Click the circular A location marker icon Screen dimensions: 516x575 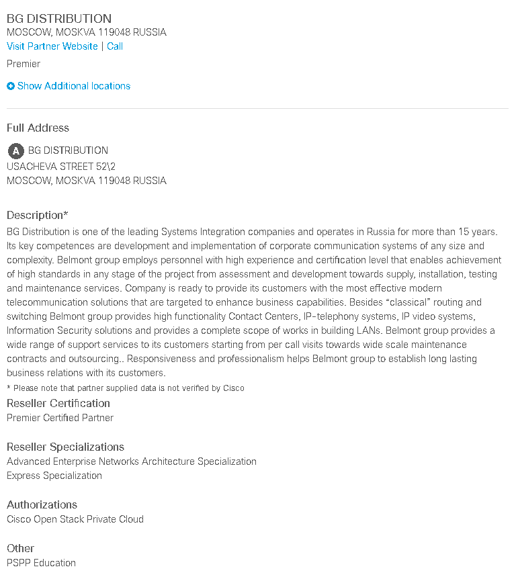coord(15,150)
